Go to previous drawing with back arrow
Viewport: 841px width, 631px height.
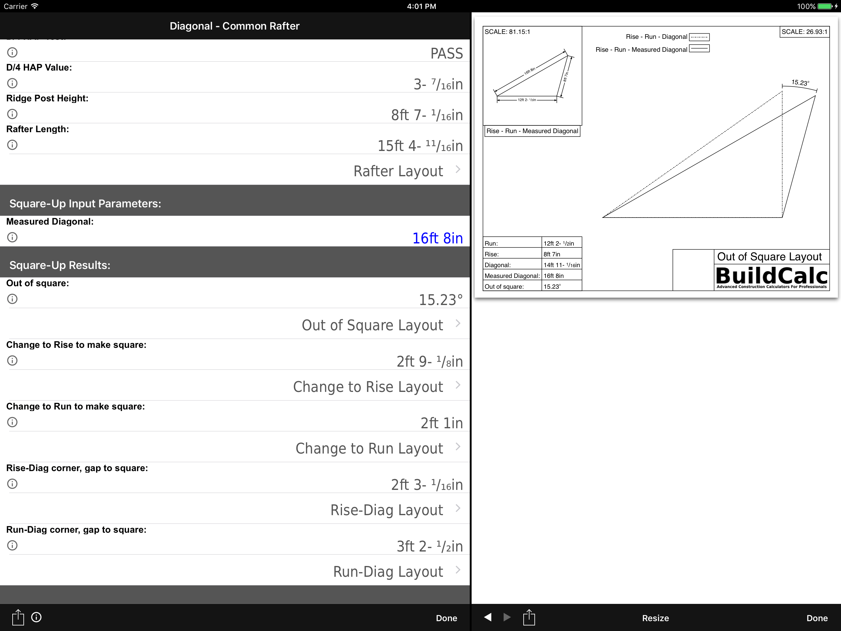coord(488,617)
